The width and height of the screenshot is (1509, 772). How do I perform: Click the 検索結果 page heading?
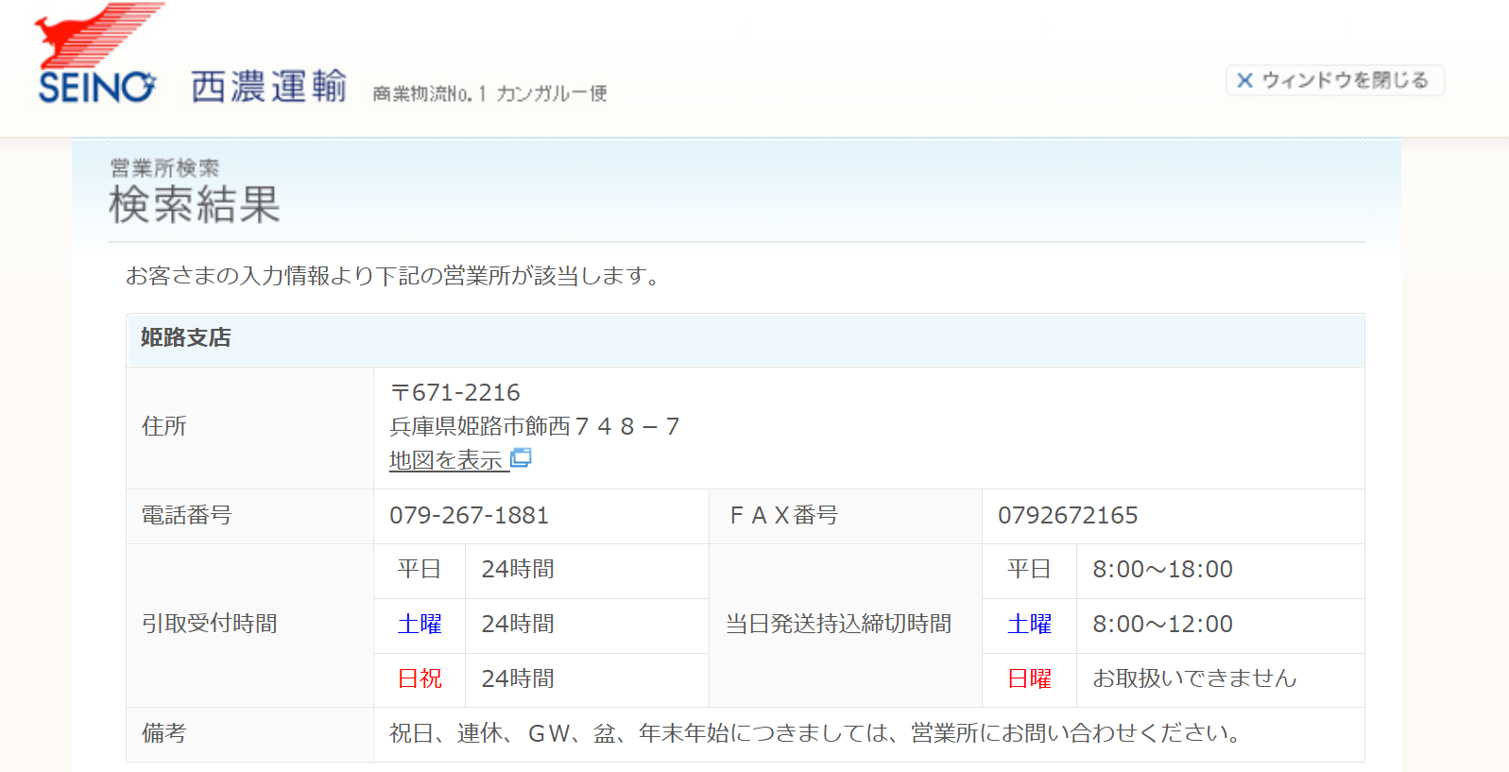pos(195,205)
